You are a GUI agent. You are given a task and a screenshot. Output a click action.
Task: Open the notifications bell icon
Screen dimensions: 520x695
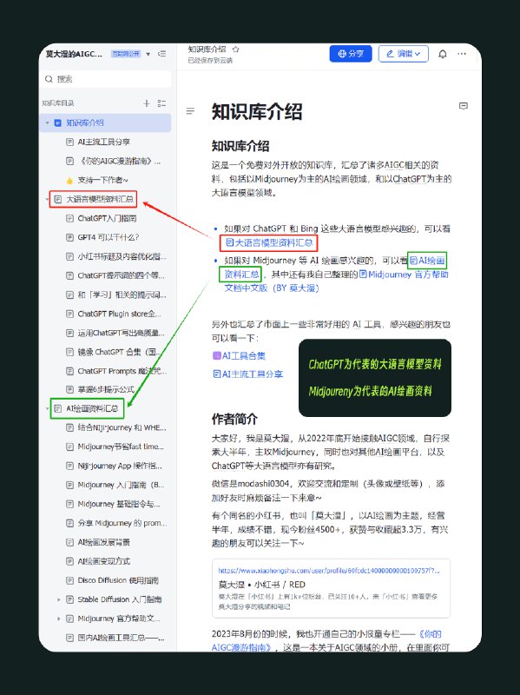(x=442, y=54)
